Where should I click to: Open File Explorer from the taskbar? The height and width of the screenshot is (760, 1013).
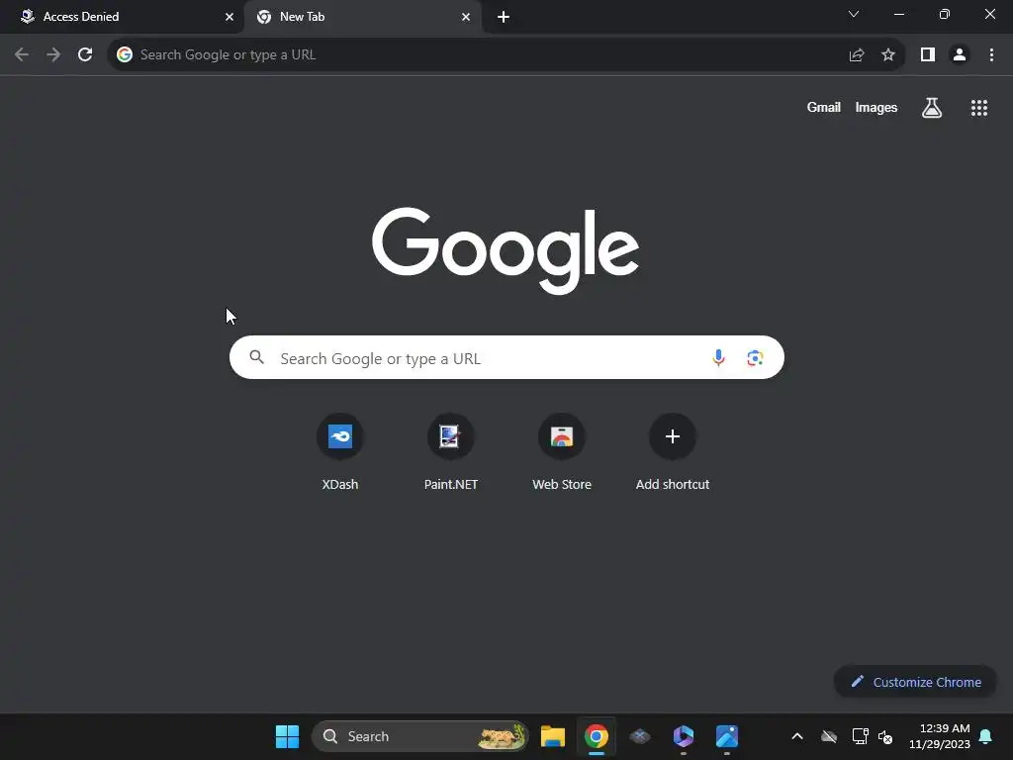coord(553,736)
